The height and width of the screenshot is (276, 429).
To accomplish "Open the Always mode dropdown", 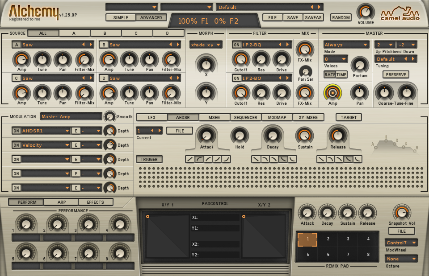I will 346,45.
